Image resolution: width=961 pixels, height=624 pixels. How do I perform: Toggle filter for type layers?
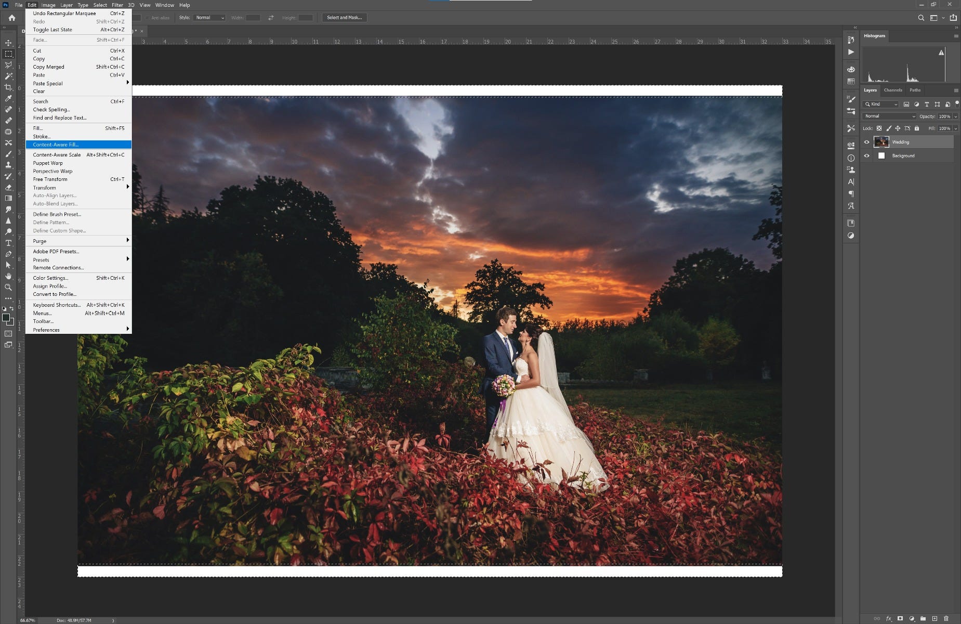tap(927, 104)
